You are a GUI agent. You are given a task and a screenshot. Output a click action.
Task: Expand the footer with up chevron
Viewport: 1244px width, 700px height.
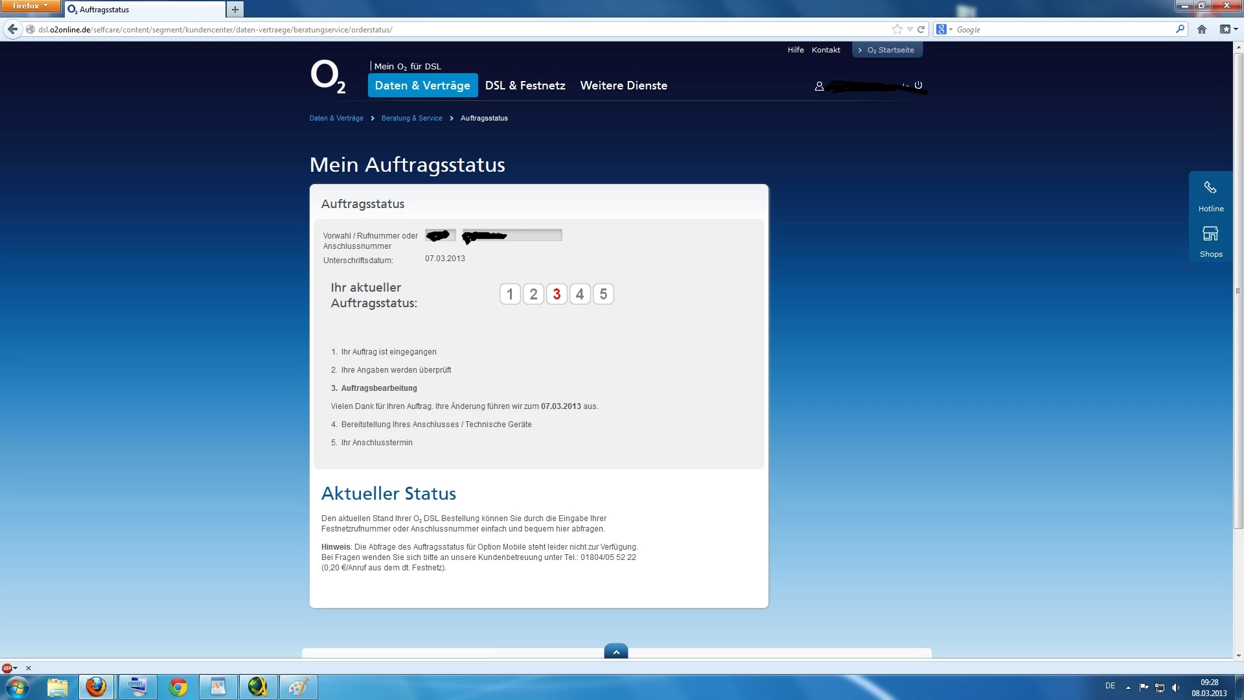[x=616, y=652]
